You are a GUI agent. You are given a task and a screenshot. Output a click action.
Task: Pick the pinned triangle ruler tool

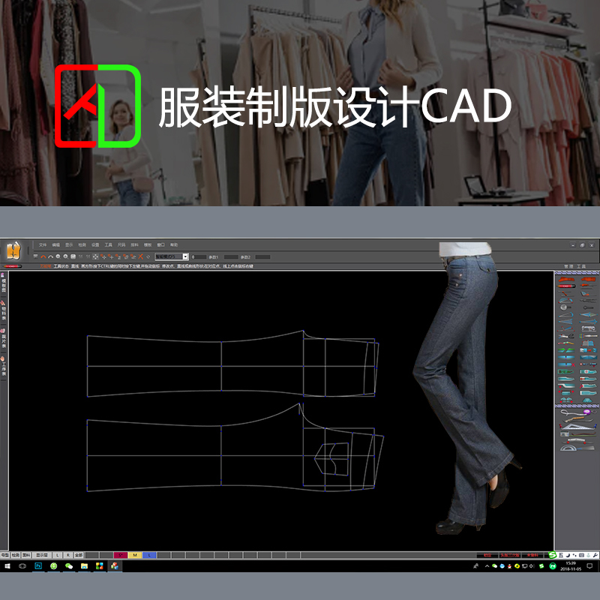pos(577,427)
